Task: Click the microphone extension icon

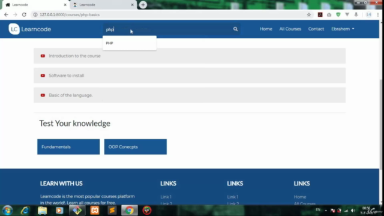Action: [x=356, y=14]
